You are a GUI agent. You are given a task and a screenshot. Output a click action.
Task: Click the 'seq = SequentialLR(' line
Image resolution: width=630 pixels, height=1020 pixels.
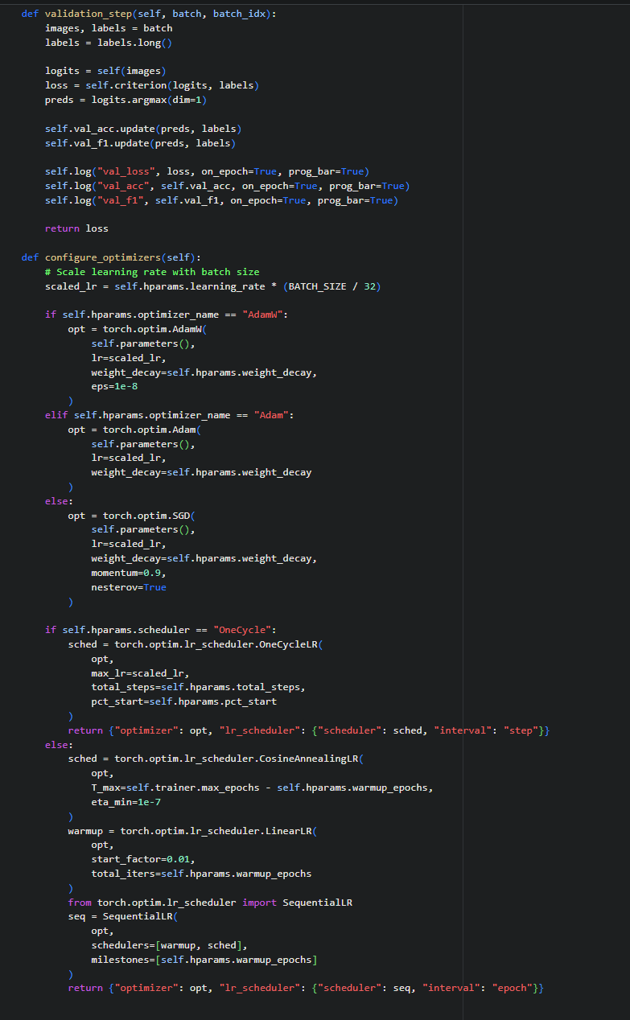click(x=123, y=917)
